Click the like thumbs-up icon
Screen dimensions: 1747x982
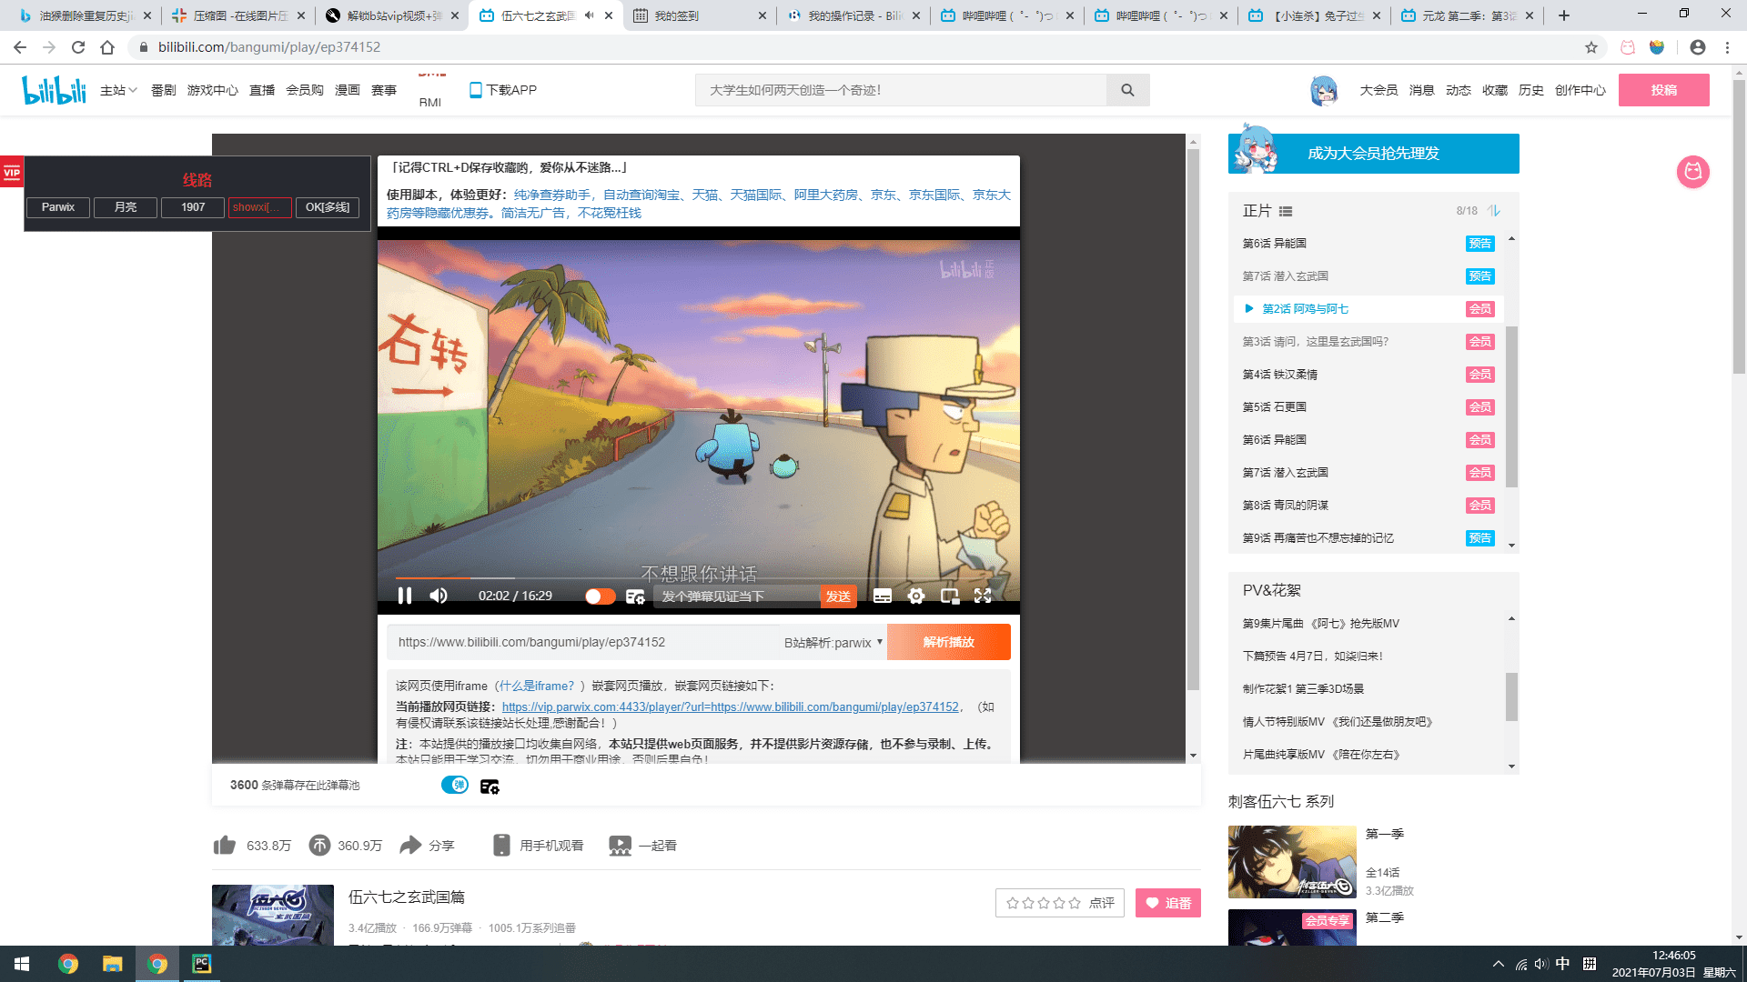tap(225, 846)
